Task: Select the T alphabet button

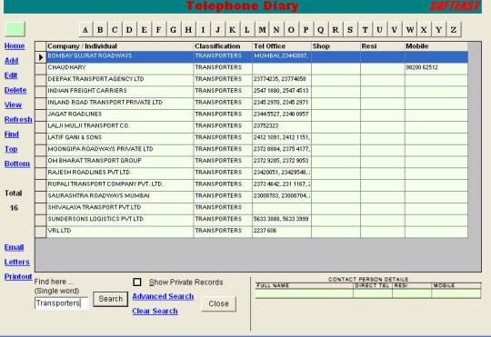Action: coord(365,30)
